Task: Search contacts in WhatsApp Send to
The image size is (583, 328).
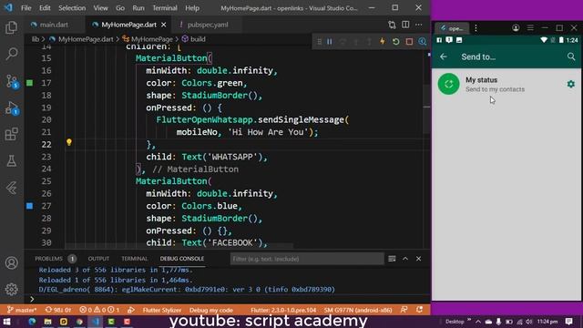Action: (571, 56)
